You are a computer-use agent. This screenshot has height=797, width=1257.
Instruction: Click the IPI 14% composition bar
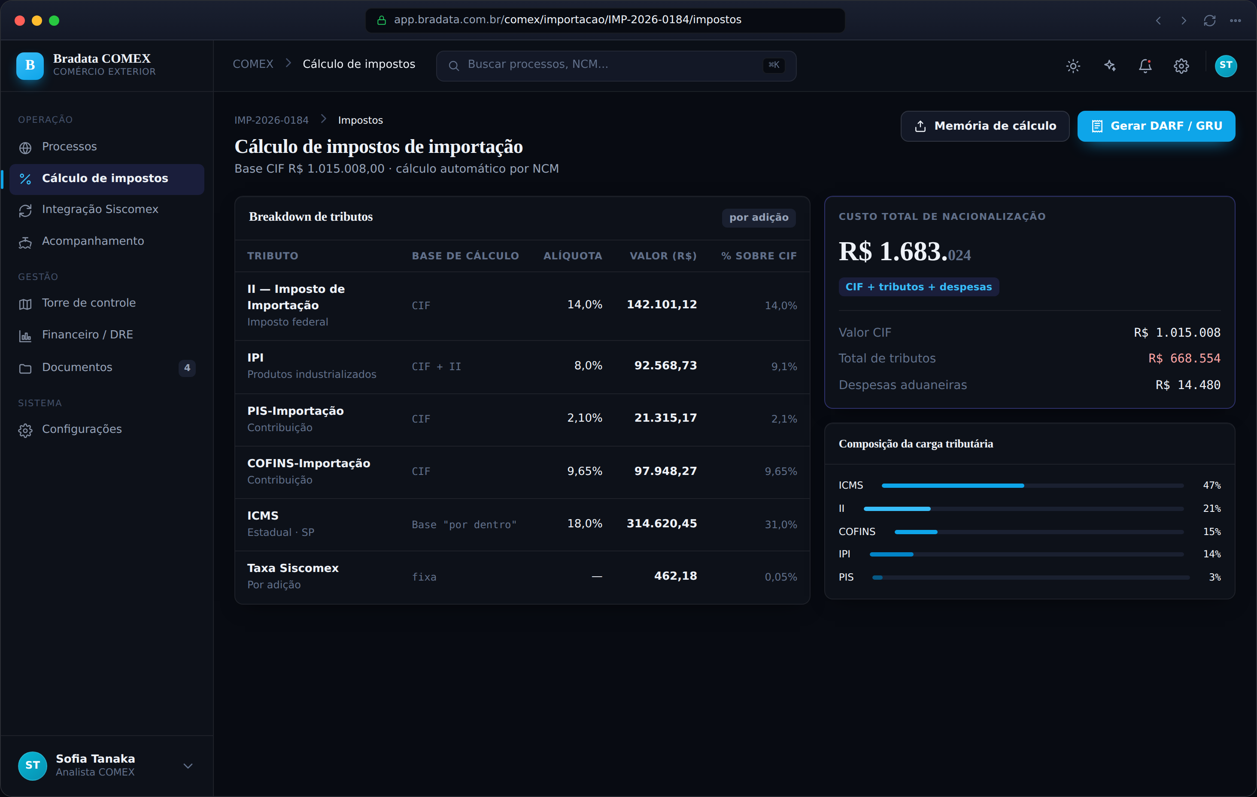1026,554
